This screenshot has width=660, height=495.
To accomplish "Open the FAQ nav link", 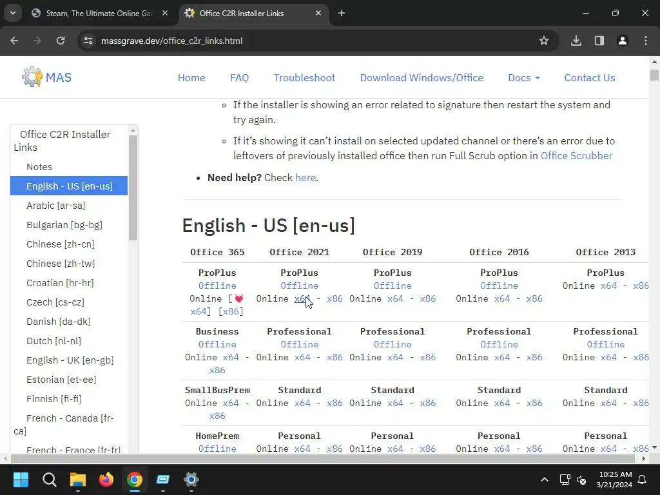I will coord(239,77).
